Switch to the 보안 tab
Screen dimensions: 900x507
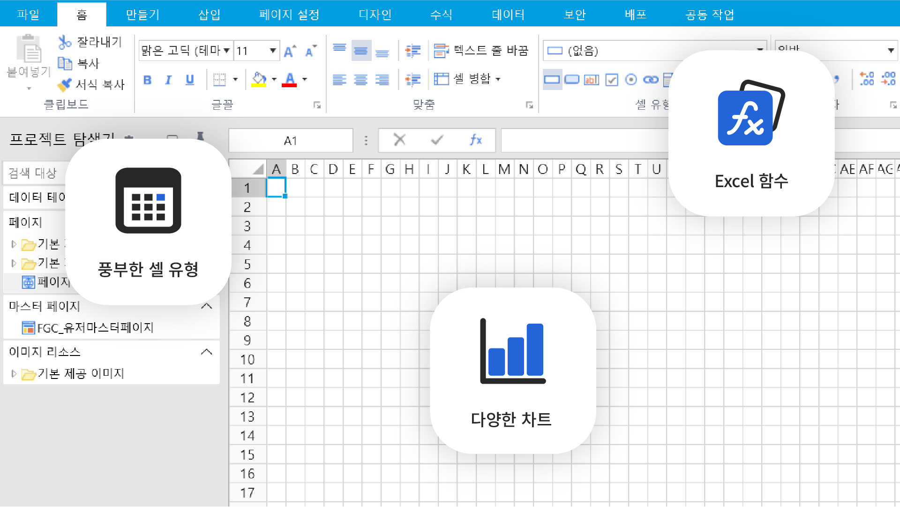pos(575,15)
